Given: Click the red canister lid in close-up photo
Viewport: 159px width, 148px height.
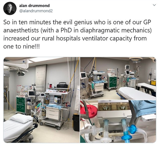Looking at the screenshot, I should 90,110.
